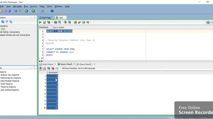Click result row 5 cell

[x=52, y=90]
